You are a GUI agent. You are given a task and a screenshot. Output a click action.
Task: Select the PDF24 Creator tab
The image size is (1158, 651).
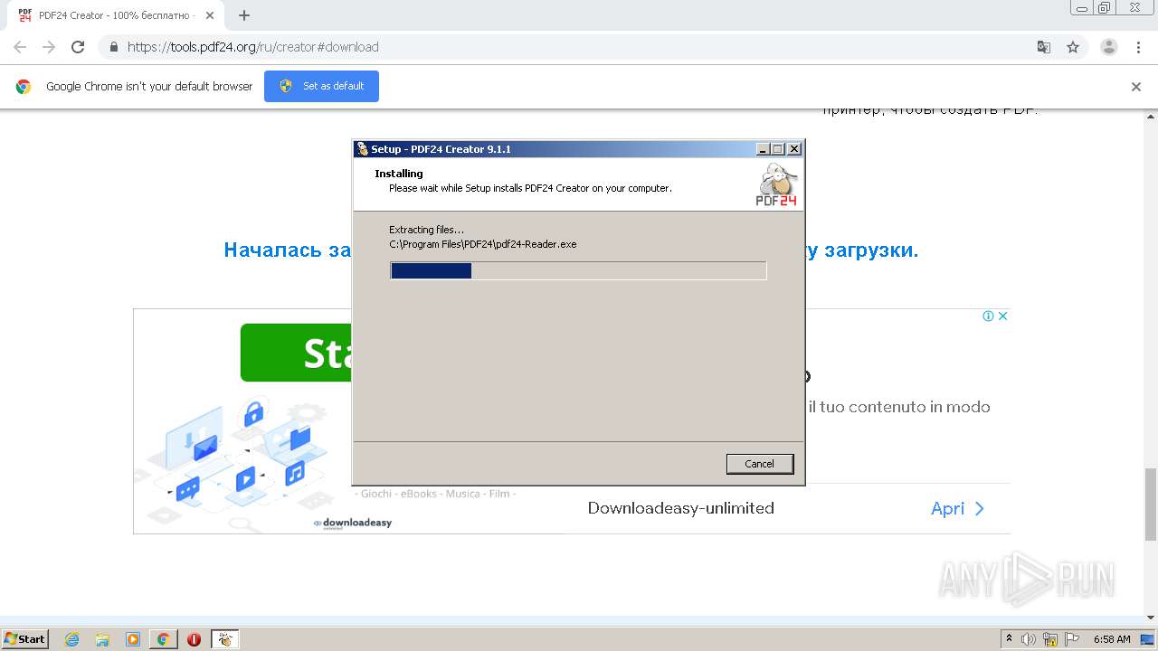click(116, 15)
